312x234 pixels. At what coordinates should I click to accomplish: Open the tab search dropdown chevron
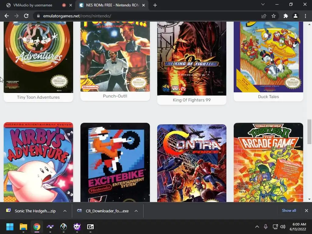[263, 4]
